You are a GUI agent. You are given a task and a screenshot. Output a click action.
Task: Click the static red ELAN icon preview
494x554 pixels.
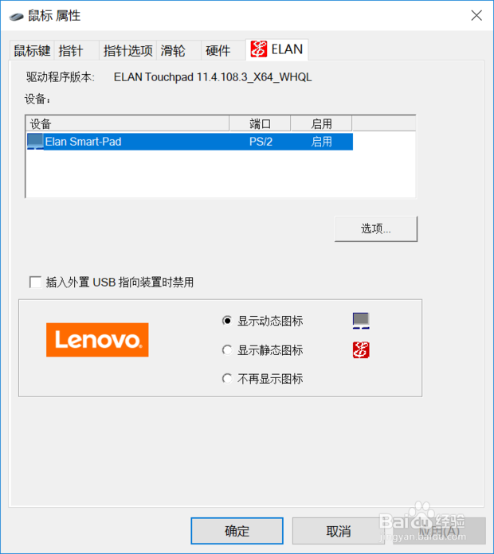coord(361,349)
